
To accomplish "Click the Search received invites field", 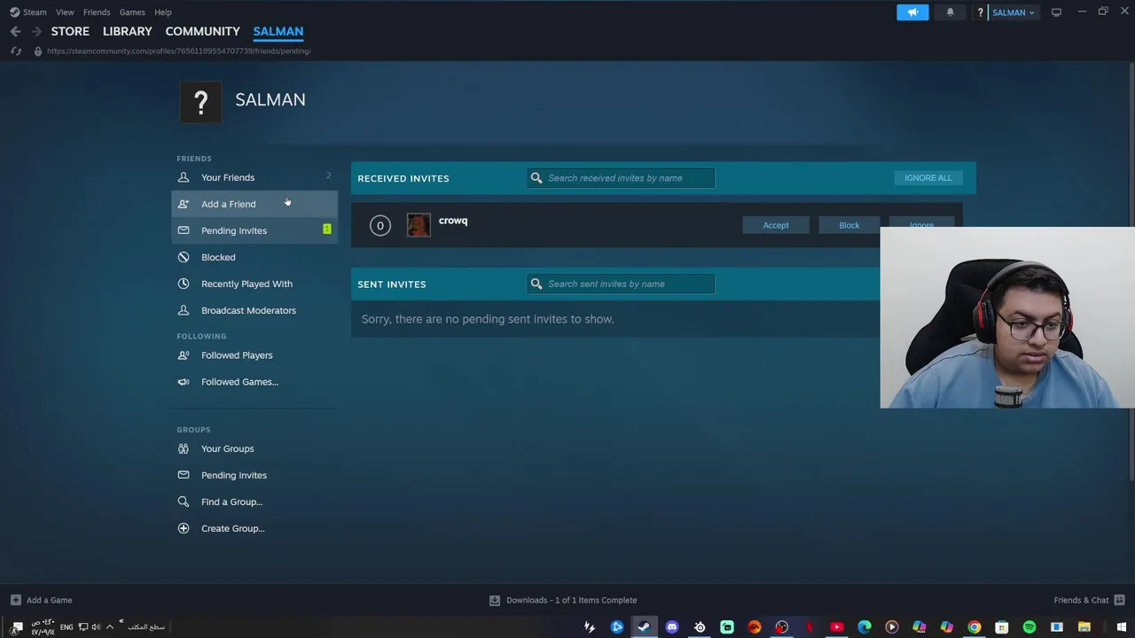I will (621, 178).
